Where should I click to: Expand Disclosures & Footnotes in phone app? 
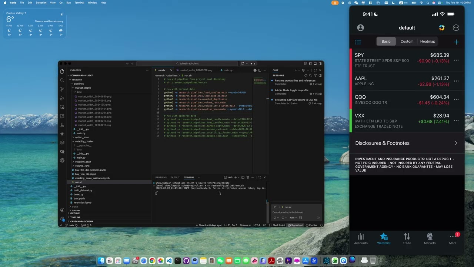[x=407, y=143]
